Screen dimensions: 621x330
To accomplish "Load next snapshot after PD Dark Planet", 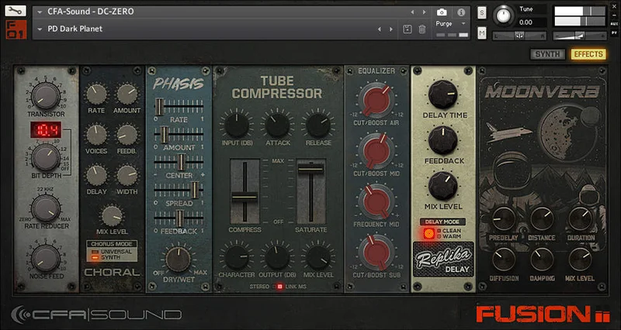I will coord(391,29).
